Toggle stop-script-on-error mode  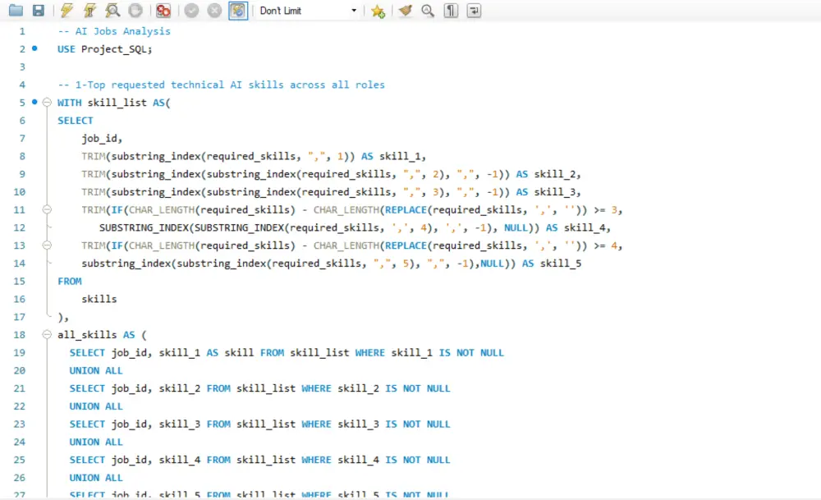pyautogui.click(x=163, y=10)
